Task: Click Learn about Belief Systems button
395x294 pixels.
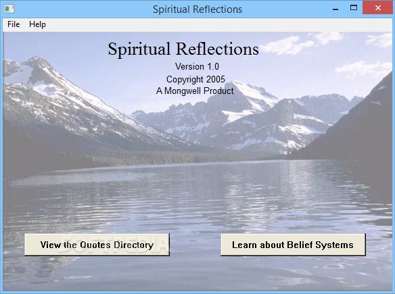Action: click(x=293, y=245)
